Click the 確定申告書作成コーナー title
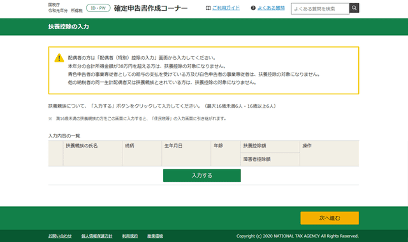Screen dimensions: 408x242 [150, 8]
